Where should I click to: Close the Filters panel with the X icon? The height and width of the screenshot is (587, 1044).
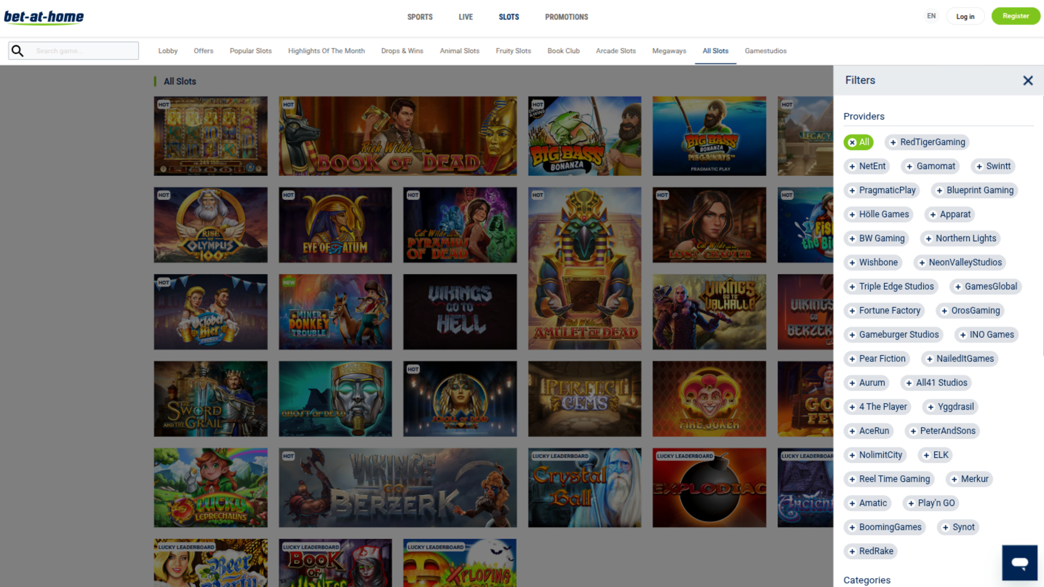pyautogui.click(x=1028, y=80)
